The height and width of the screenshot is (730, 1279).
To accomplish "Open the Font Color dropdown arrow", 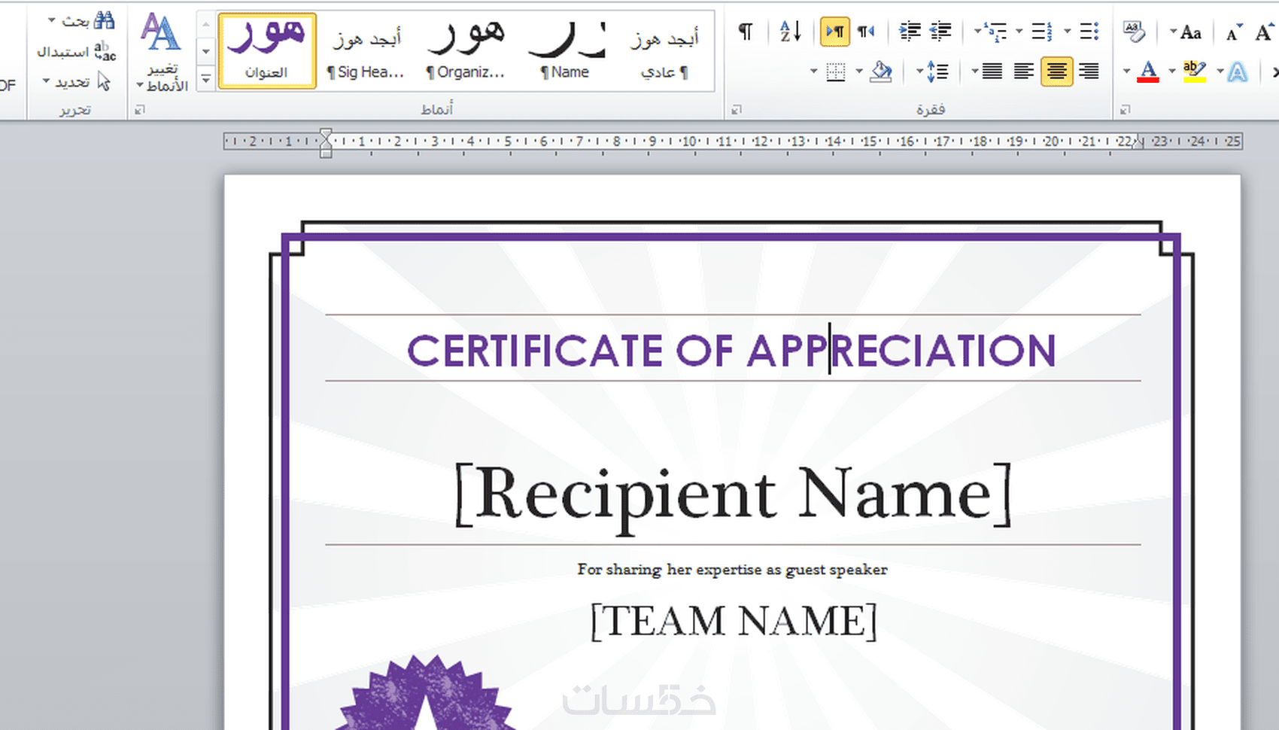I will [x=1126, y=71].
